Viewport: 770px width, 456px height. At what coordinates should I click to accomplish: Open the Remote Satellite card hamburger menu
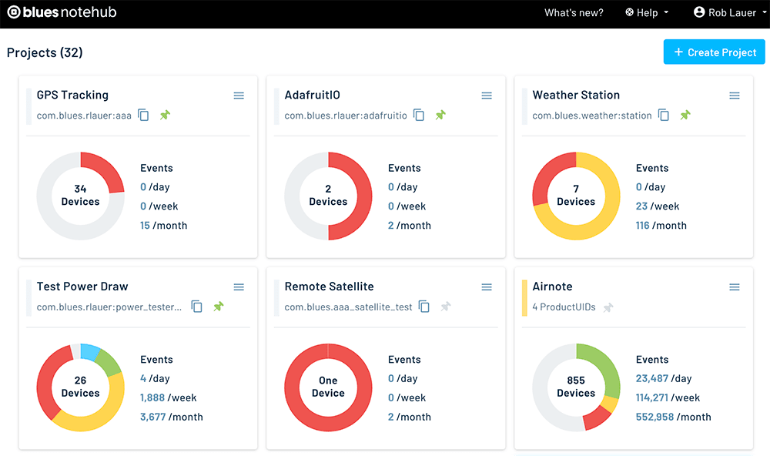coord(487,287)
